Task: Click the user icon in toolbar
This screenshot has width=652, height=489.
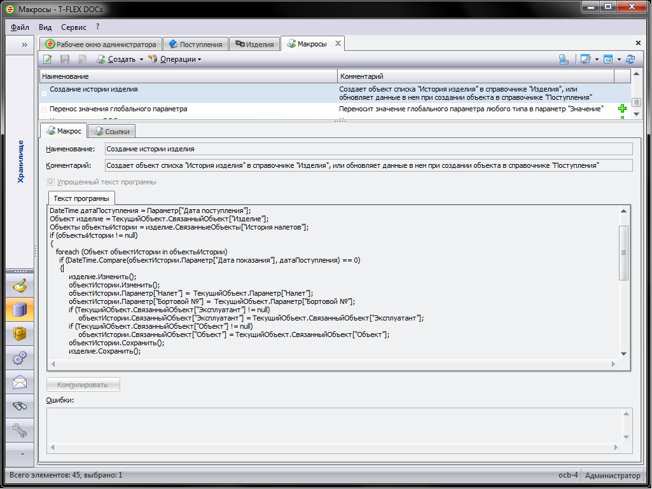Action: (x=564, y=59)
